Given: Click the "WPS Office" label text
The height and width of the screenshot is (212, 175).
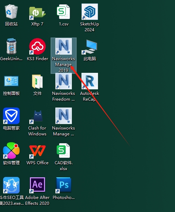Looking at the screenshot, I should coord(37,163).
